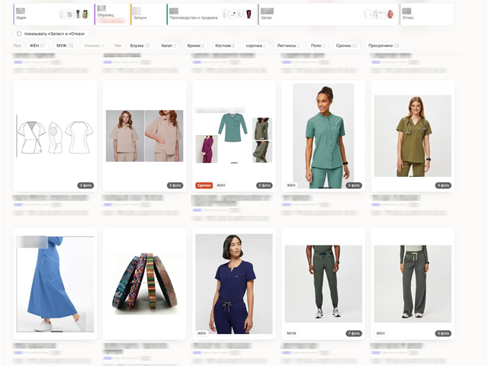Click the 7 фото badge on jogger pants

354,333
